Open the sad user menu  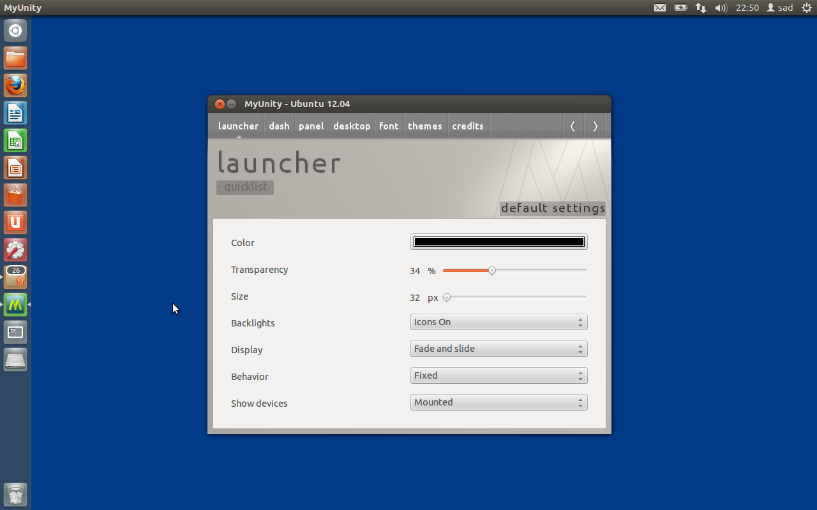(780, 8)
